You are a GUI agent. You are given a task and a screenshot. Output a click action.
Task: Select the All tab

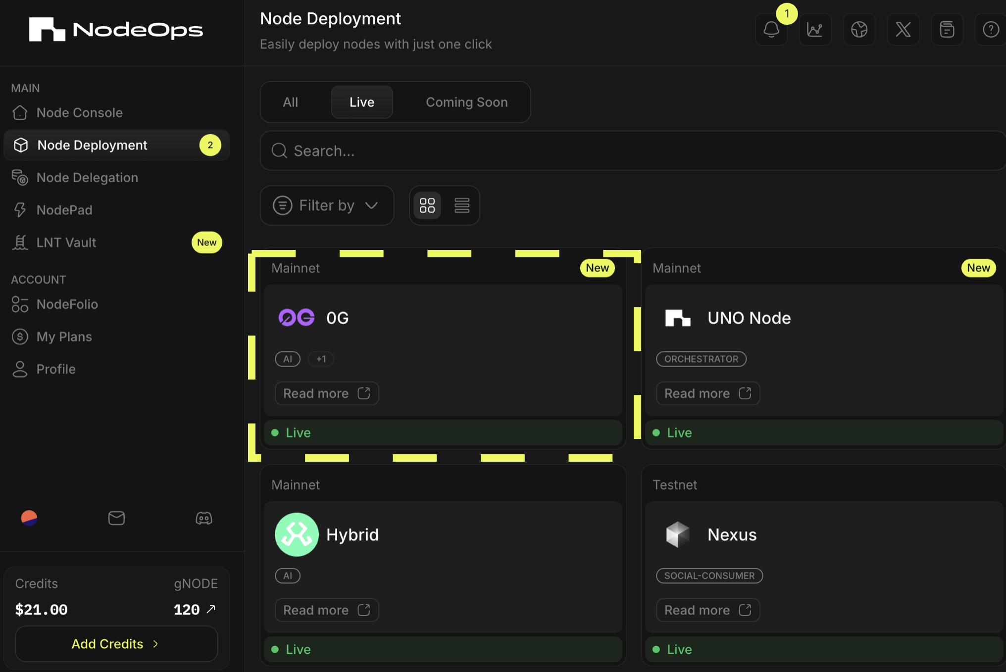pyautogui.click(x=290, y=102)
